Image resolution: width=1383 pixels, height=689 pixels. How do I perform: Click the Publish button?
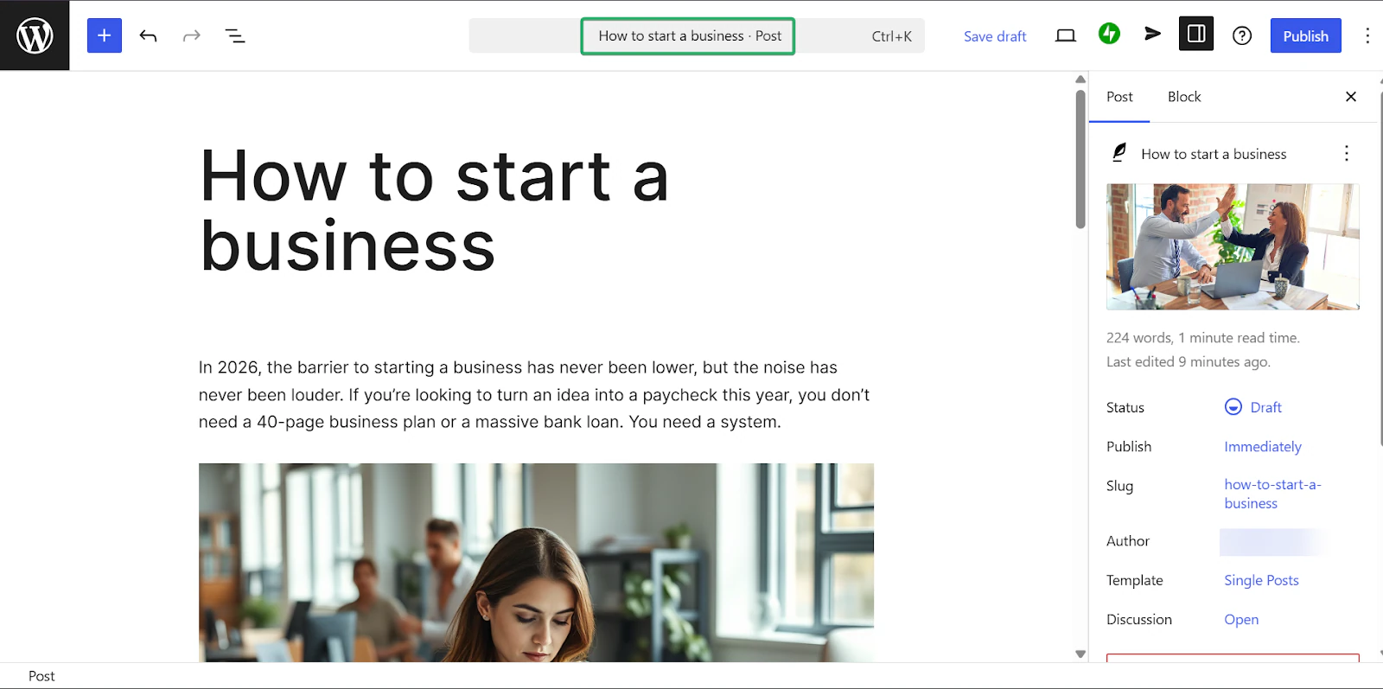click(1305, 35)
